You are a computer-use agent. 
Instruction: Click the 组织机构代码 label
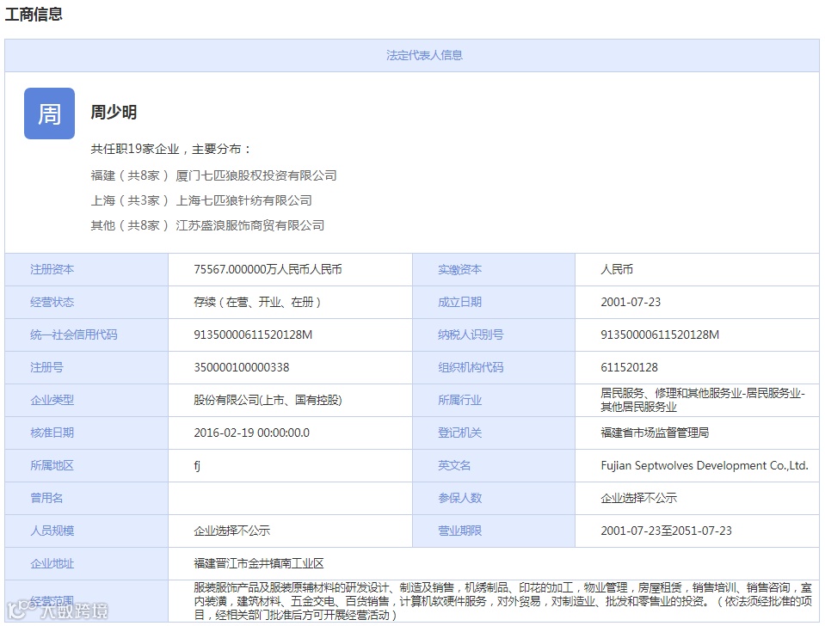pos(471,367)
